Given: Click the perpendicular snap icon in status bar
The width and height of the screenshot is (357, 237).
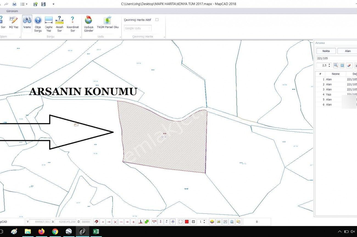Looking at the screenshot, I should (140, 222).
